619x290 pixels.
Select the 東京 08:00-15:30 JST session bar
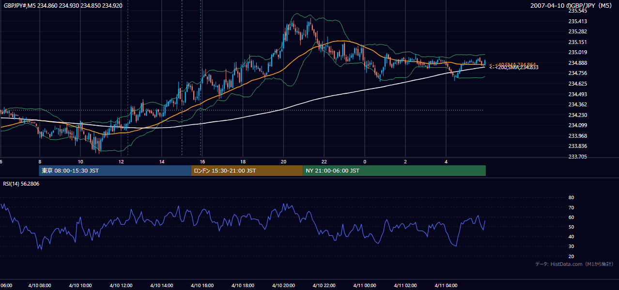click(115, 171)
